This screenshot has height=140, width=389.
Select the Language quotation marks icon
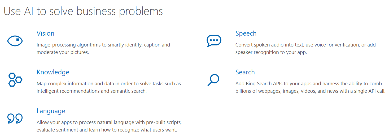coord(15,118)
